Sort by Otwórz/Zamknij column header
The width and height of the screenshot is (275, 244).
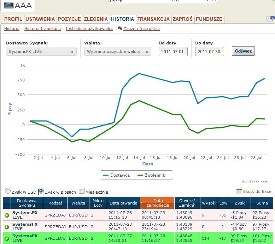(x=187, y=203)
